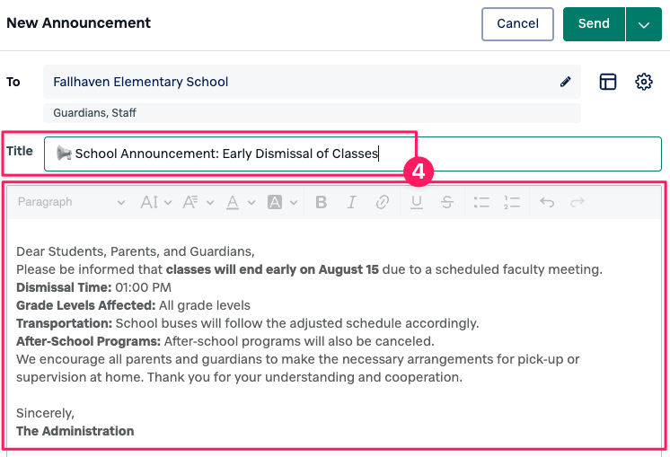Insert a bulleted list
The width and height of the screenshot is (670, 457).
pyautogui.click(x=481, y=202)
